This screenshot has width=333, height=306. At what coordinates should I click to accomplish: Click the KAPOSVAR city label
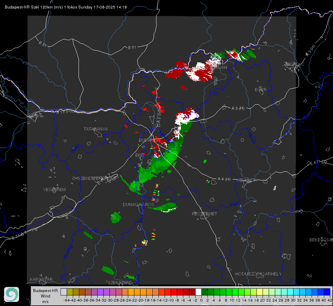coord(41,279)
